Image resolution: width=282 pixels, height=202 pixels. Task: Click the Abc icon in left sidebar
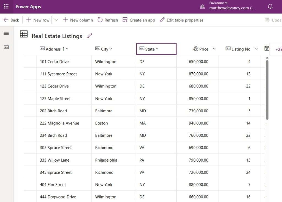[6, 47]
